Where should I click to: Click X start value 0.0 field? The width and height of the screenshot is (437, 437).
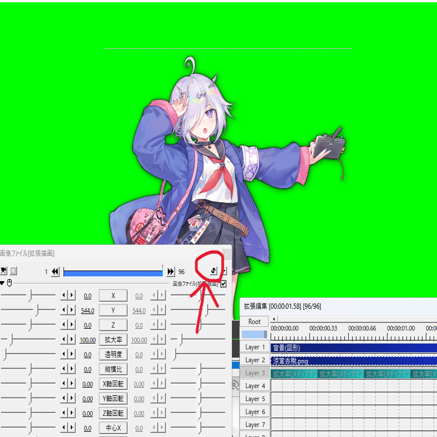click(88, 296)
